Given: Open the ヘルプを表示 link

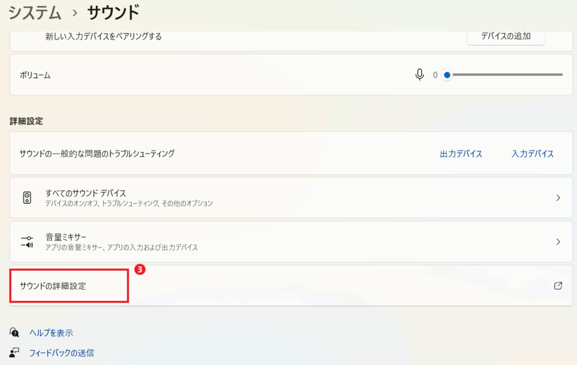Looking at the screenshot, I should [51, 332].
